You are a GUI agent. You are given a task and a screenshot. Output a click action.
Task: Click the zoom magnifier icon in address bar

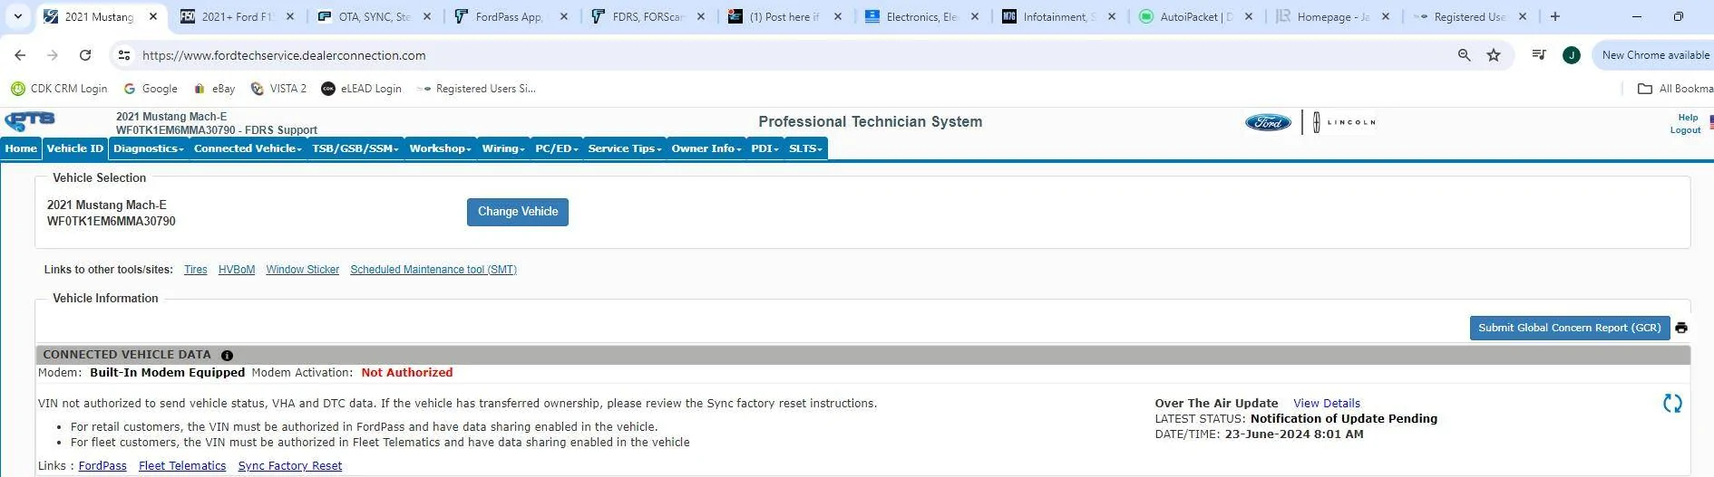click(1464, 55)
